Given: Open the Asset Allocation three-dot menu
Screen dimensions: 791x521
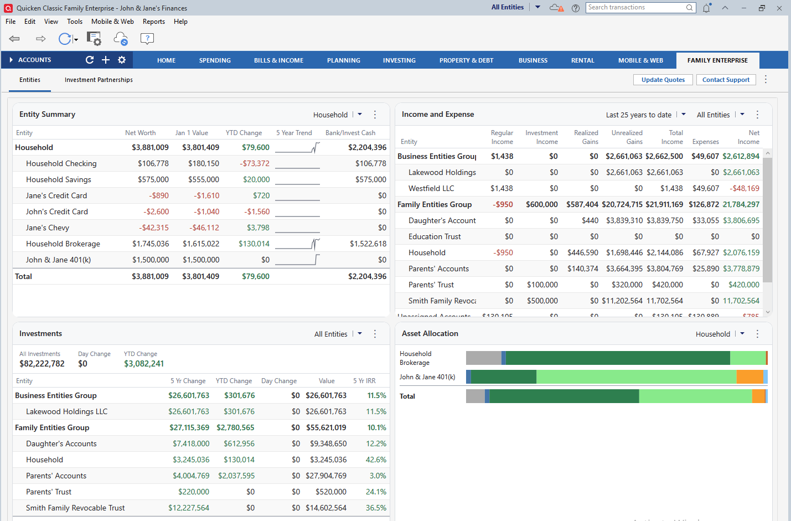Looking at the screenshot, I should [x=757, y=334].
